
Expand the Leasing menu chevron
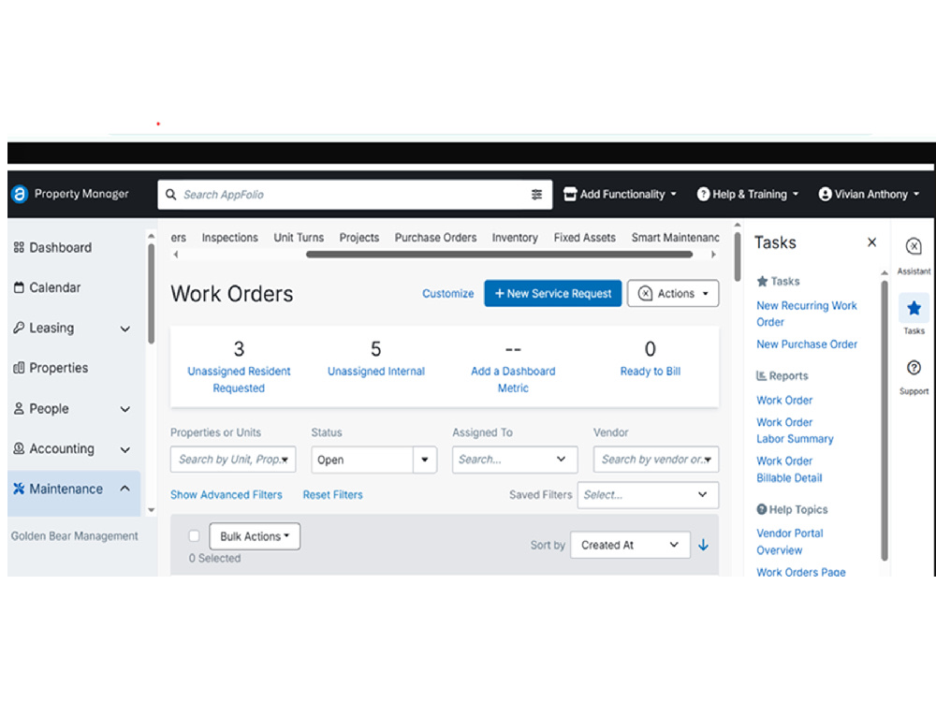coord(125,329)
